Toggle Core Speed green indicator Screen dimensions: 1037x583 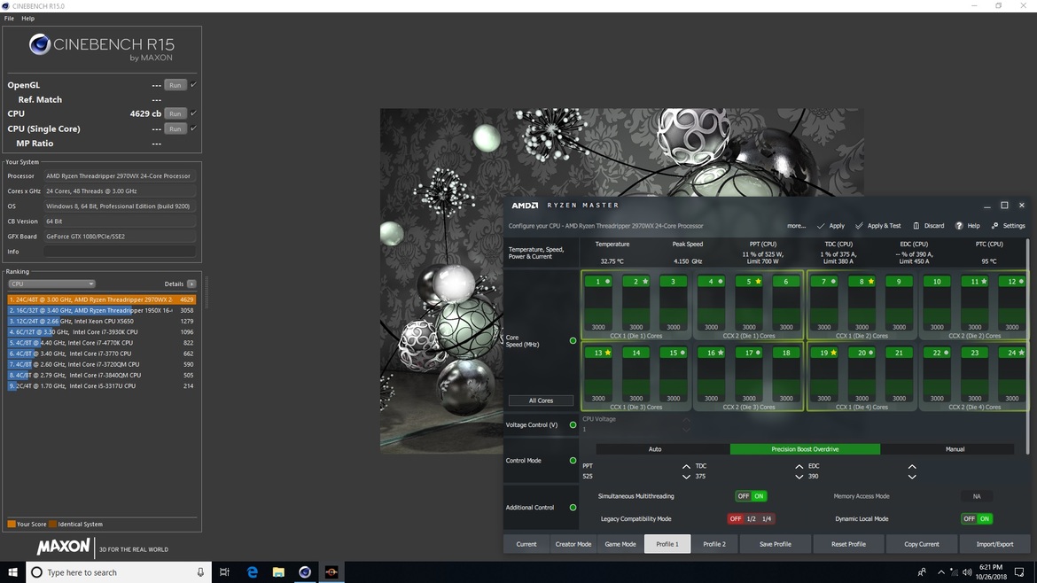[573, 341]
